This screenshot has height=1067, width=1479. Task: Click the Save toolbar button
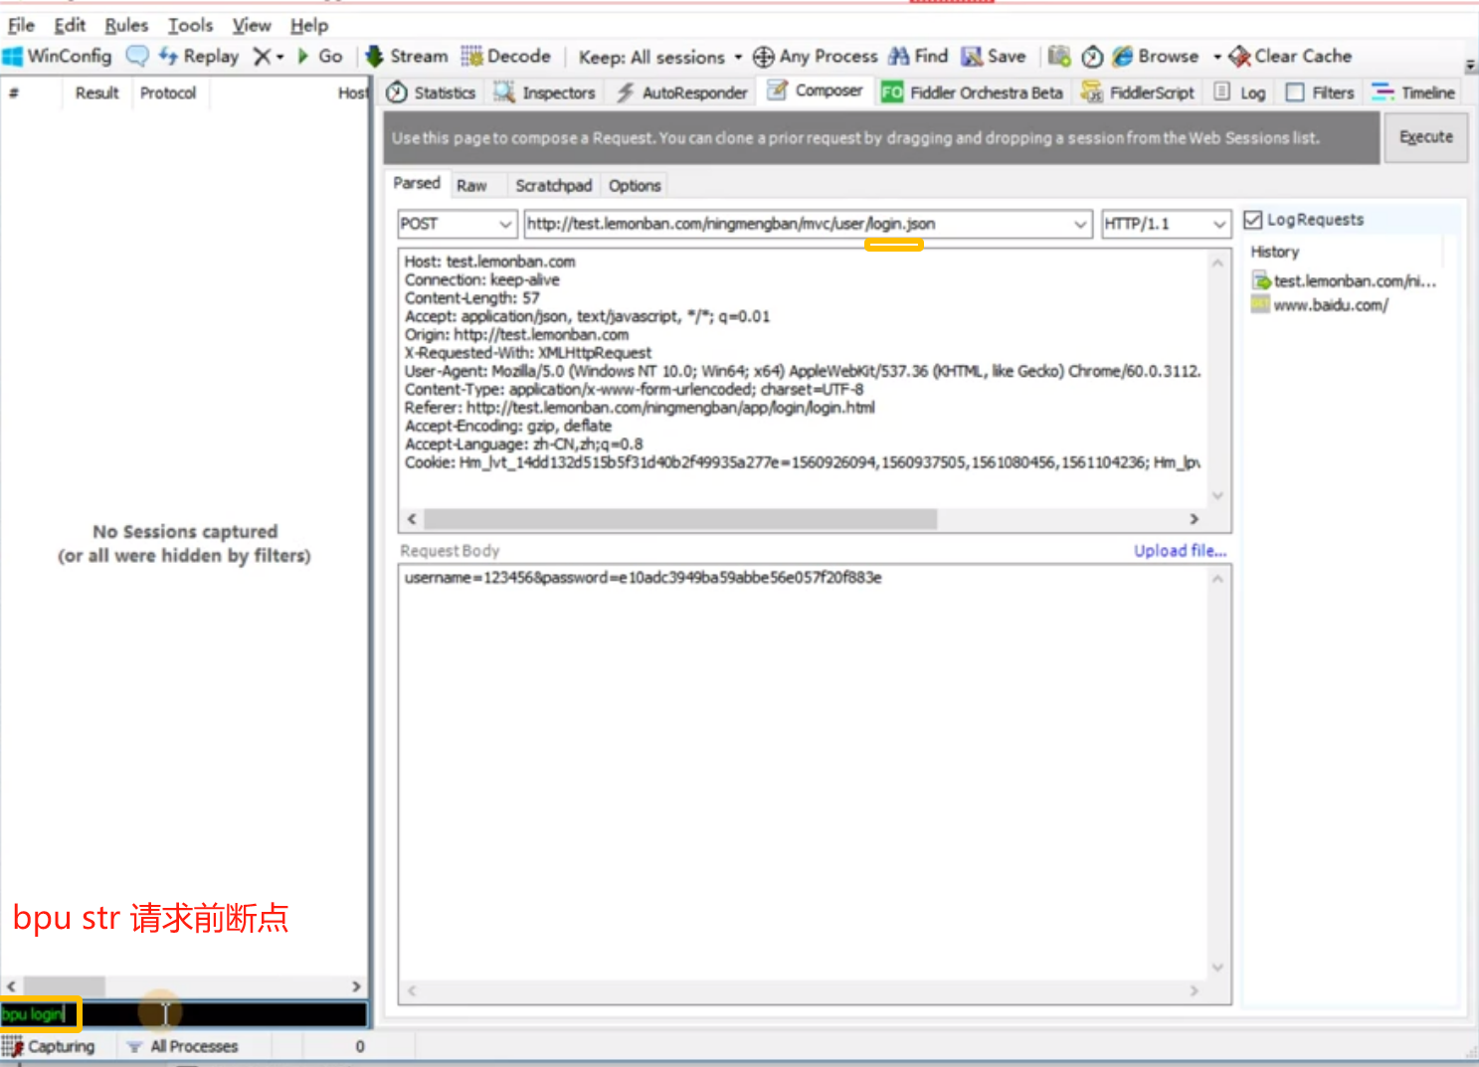994,57
